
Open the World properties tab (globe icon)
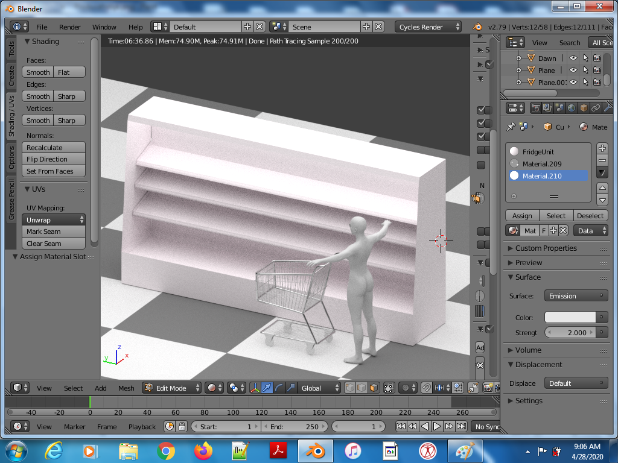coord(572,109)
